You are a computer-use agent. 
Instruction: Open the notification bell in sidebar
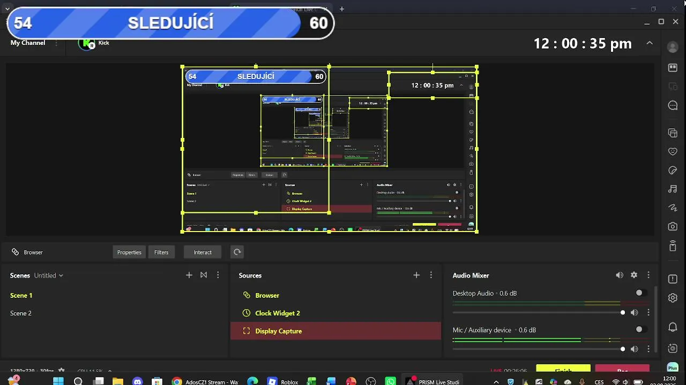click(x=673, y=327)
